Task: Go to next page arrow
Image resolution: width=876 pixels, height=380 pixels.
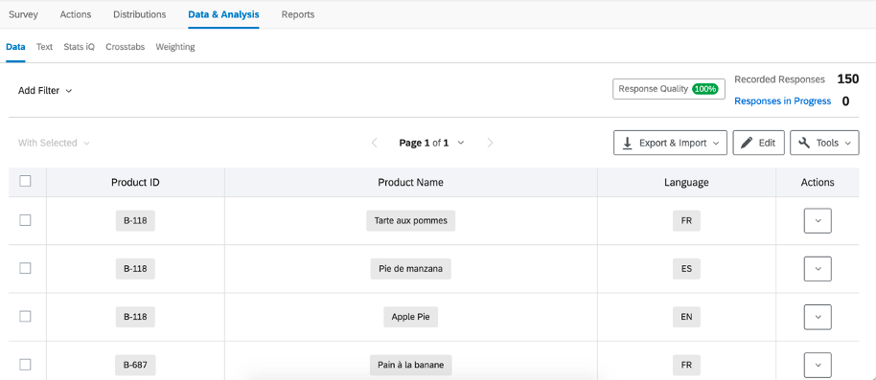Action: pyautogui.click(x=490, y=143)
